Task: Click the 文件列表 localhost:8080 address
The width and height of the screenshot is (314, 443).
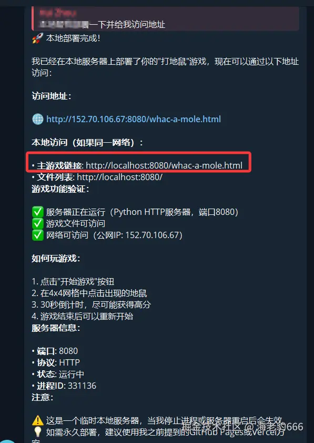Action: click(119, 177)
